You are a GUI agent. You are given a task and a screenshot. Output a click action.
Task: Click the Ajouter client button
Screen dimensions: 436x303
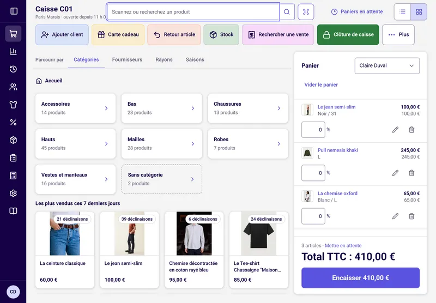pos(62,35)
